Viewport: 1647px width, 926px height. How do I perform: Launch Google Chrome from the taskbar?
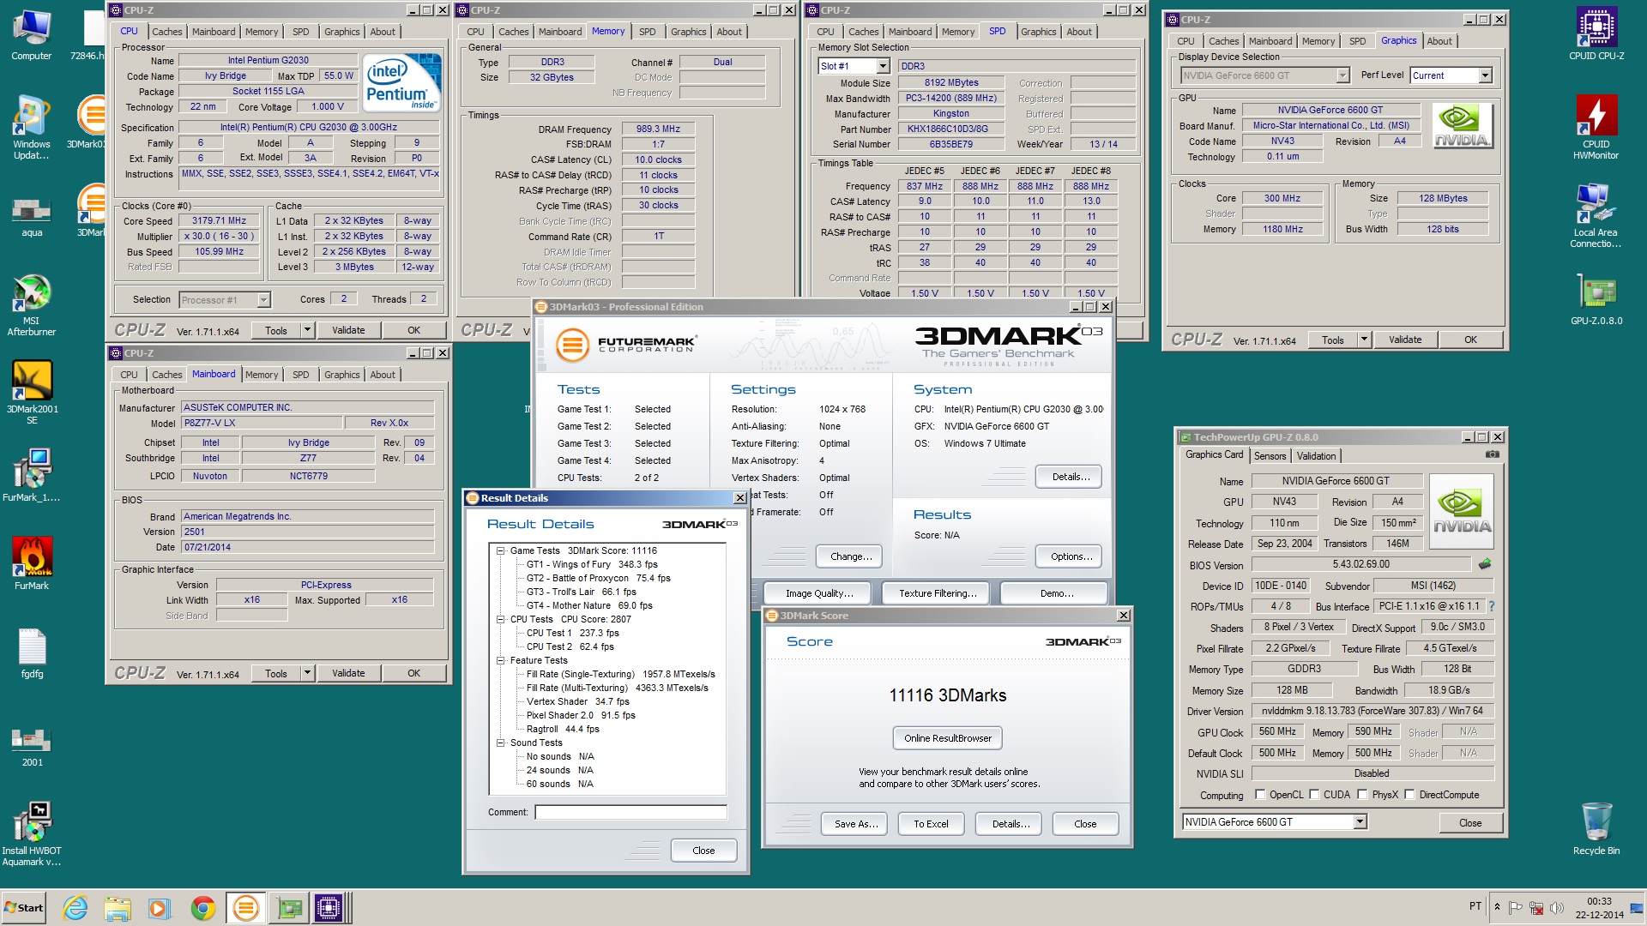[202, 908]
